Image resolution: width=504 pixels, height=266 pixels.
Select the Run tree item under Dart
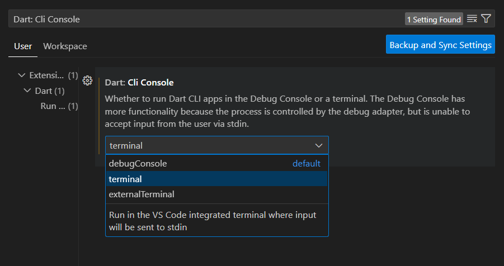pos(59,106)
